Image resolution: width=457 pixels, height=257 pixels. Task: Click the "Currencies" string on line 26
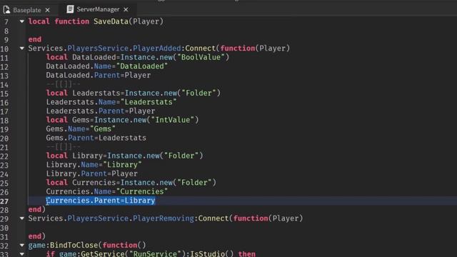(x=142, y=191)
